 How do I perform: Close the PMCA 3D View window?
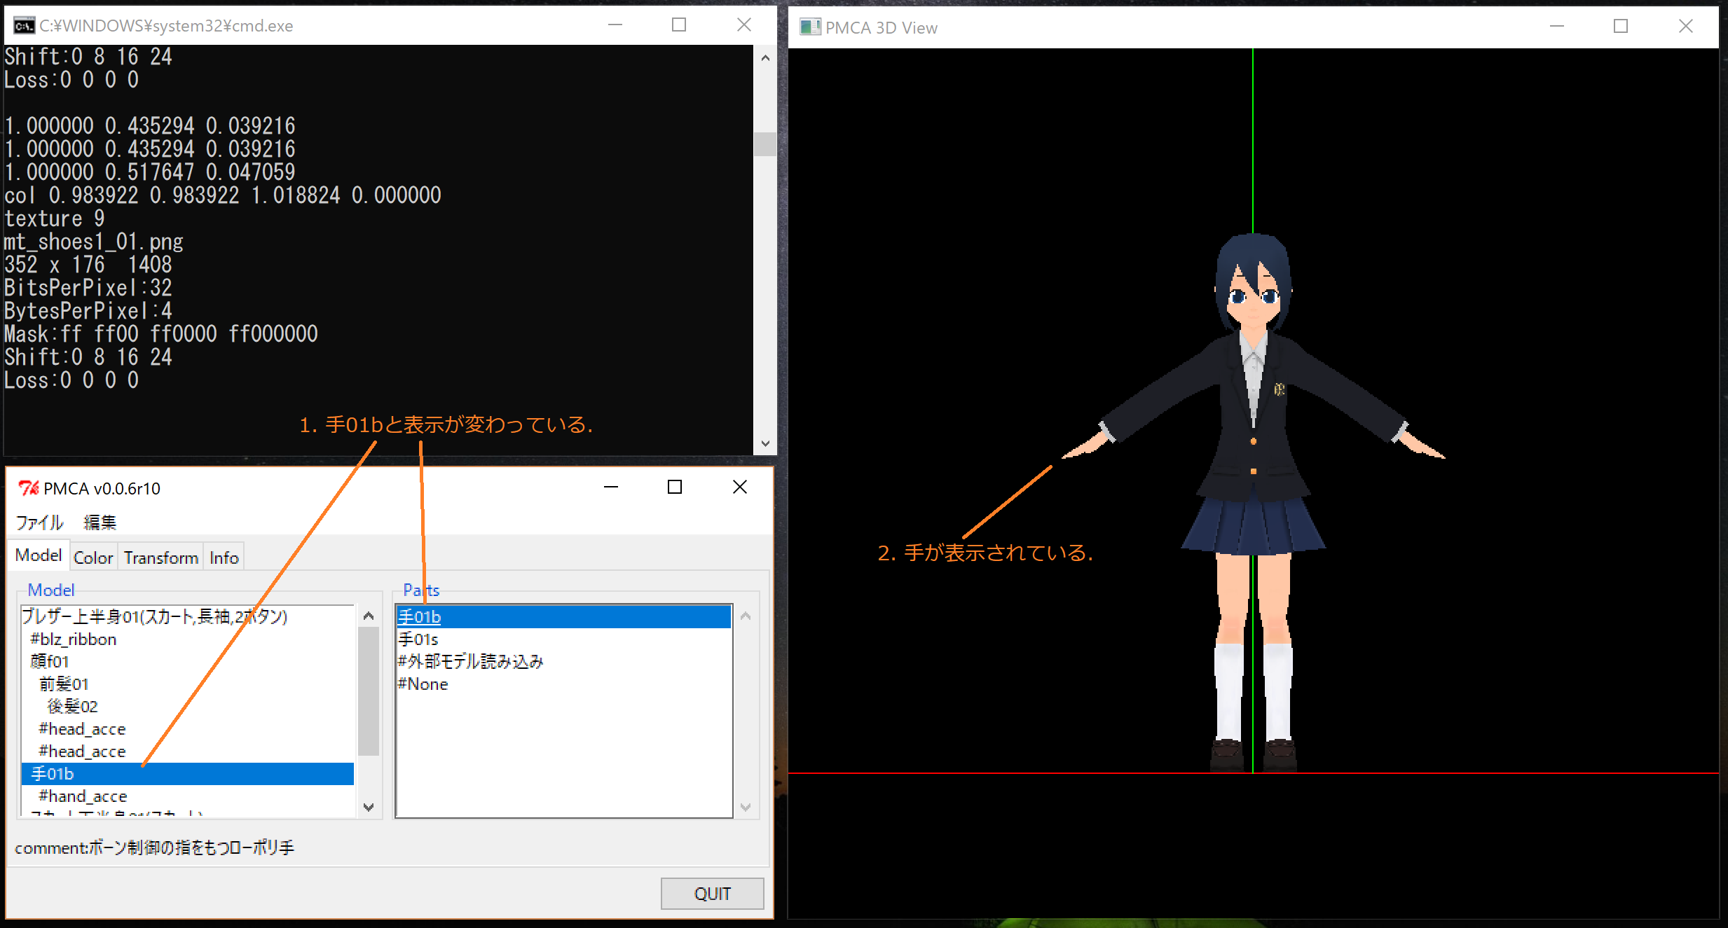(x=1686, y=27)
